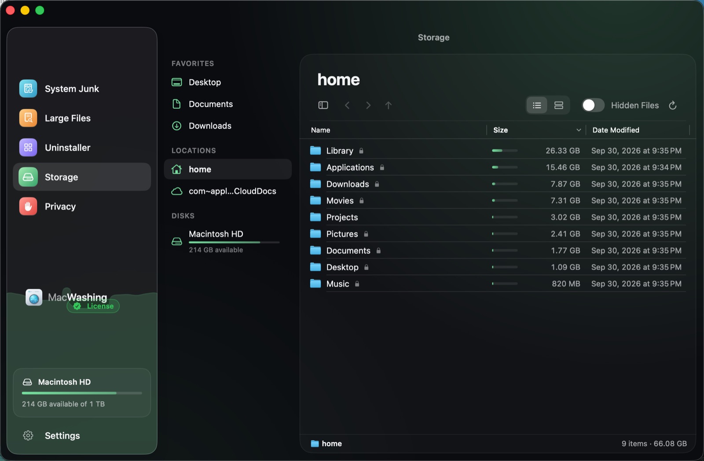The width and height of the screenshot is (704, 461).
Task: Click the lock icon beside Movies
Action: tap(362, 201)
